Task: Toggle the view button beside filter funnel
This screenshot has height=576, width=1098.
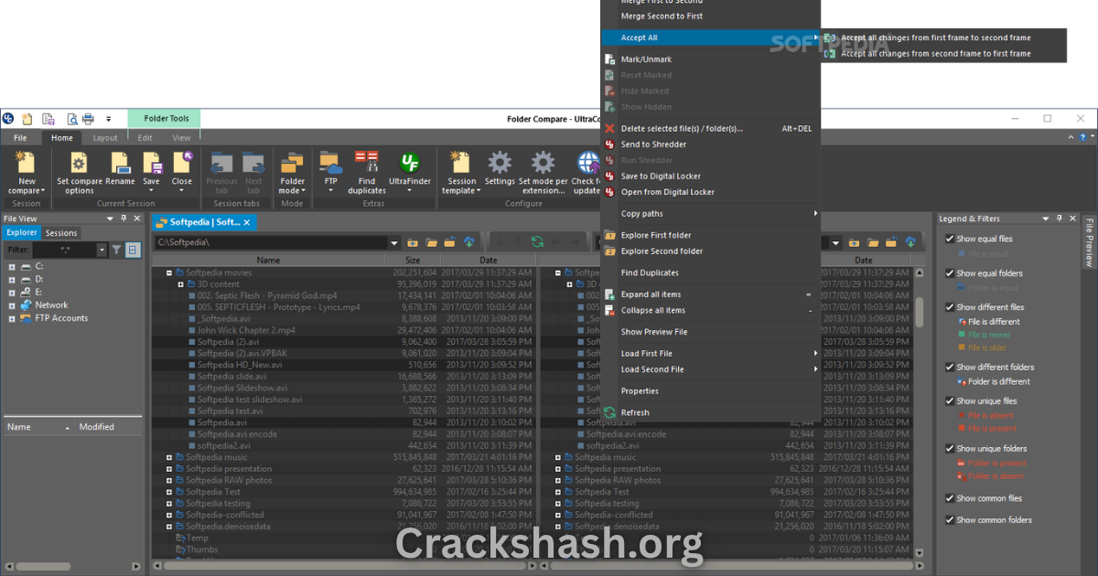Action: tap(133, 250)
